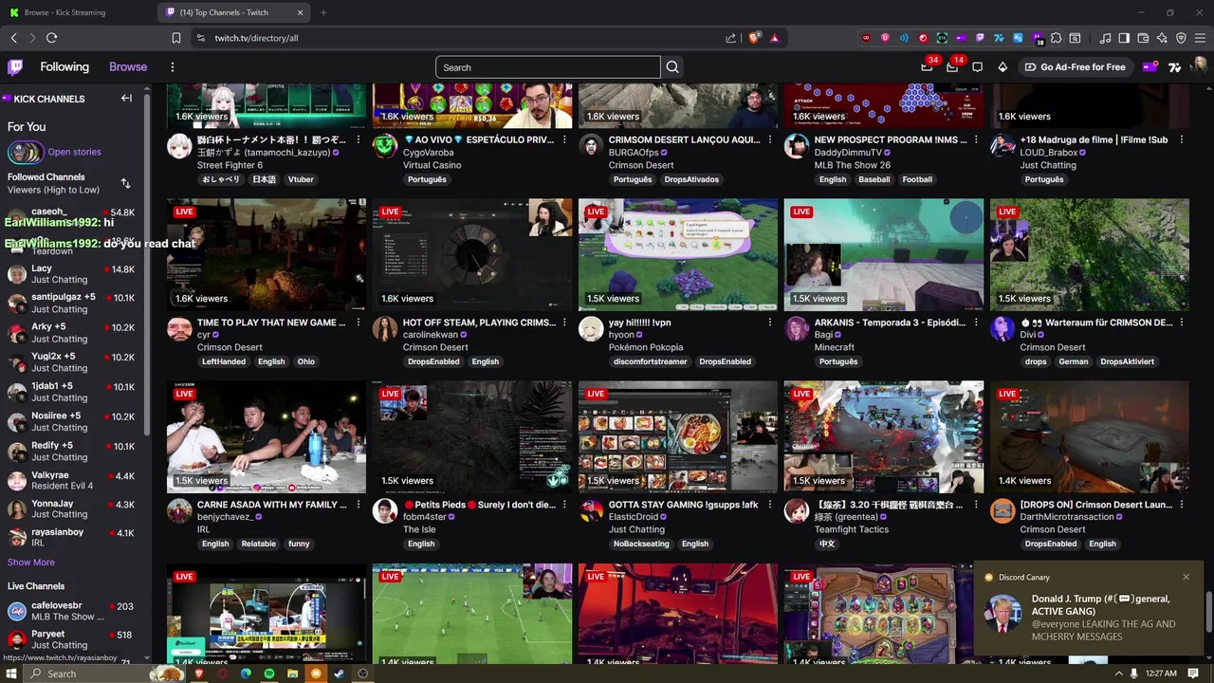
Task: Click the discomfortstreamer tag
Action: pyautogui.click(x=650, y=361)
